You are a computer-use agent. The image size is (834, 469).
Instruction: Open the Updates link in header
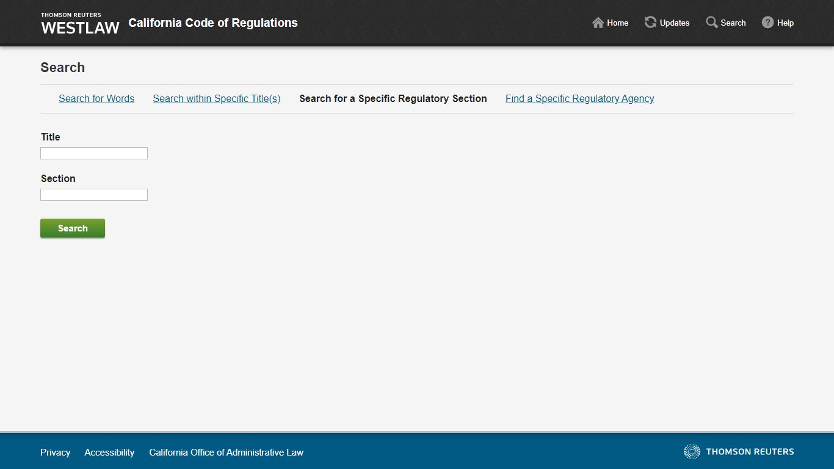[x=675, y=23]
